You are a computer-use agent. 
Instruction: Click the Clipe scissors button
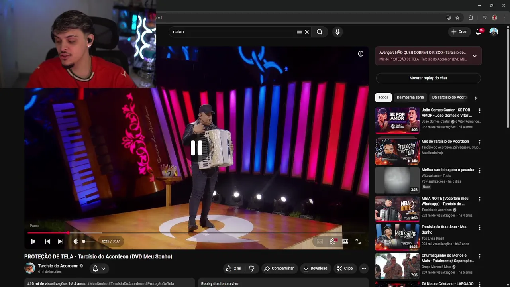[x=345, y=269]
